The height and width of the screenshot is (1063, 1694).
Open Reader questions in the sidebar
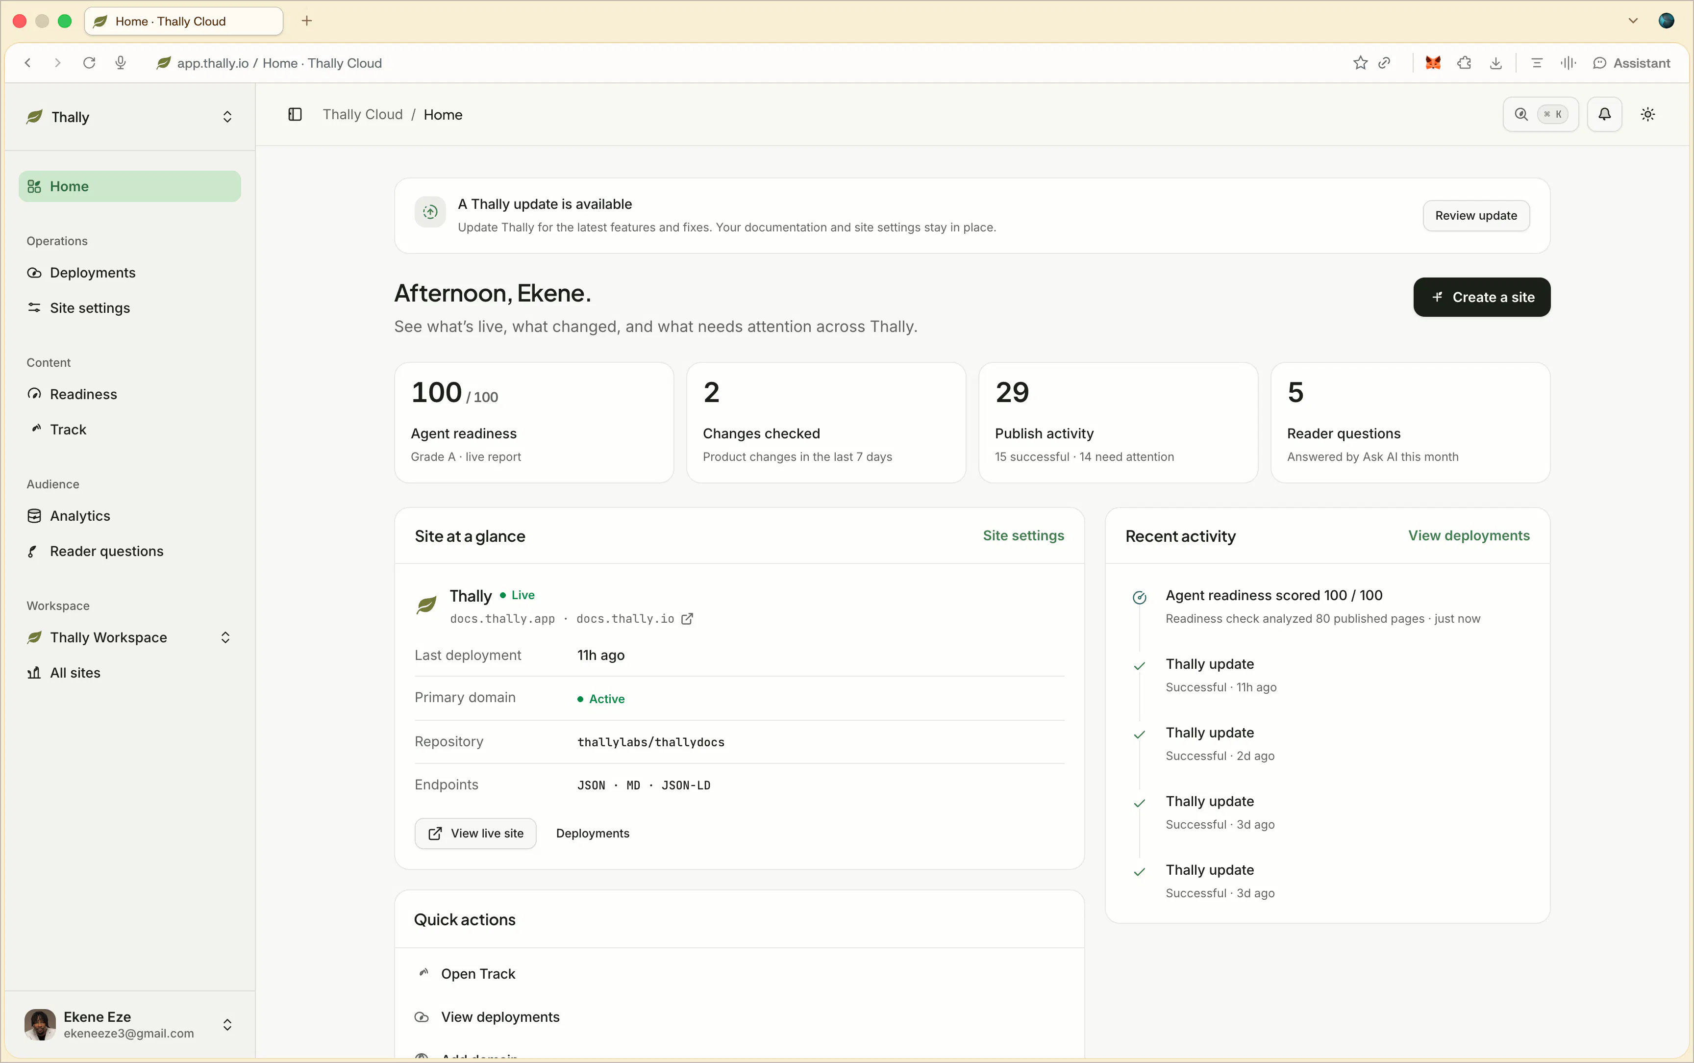tap(130, 551)
